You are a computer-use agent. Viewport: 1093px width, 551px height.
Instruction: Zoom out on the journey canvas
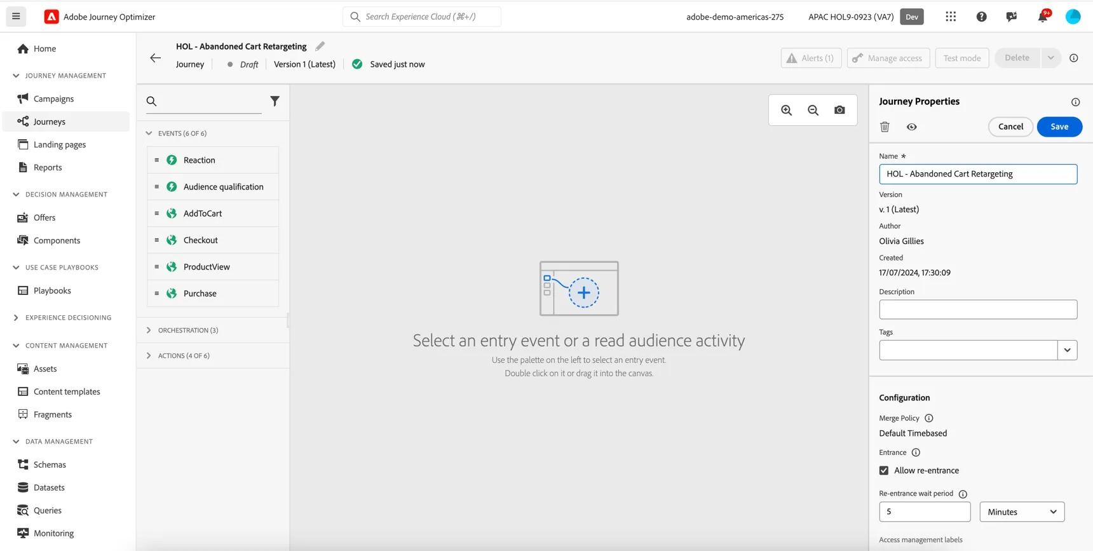(x=813, y=110)
